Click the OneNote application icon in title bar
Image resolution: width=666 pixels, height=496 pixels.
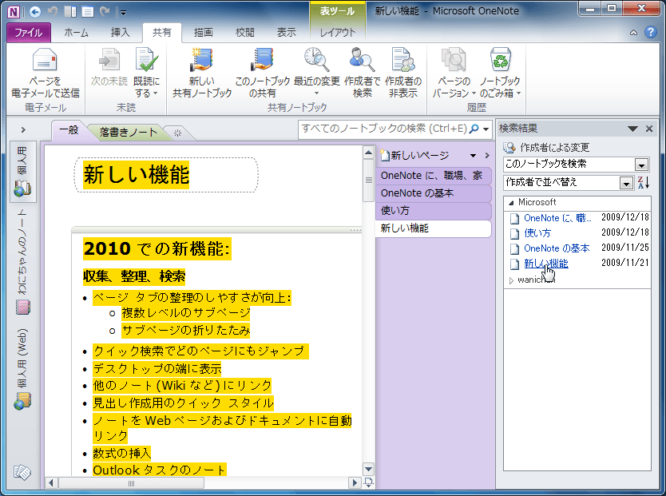click(x=14, y=11)
